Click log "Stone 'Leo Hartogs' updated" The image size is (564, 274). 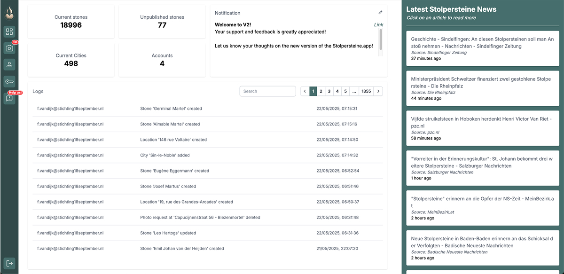(x=168, y=233)
